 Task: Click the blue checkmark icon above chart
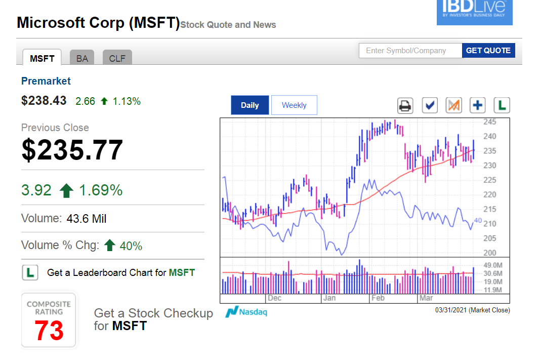[x=430, y=105]
